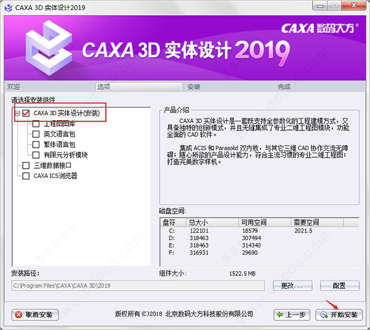Click the 2021.5 required space value
The image size is (370, 330).
[303, 231]
